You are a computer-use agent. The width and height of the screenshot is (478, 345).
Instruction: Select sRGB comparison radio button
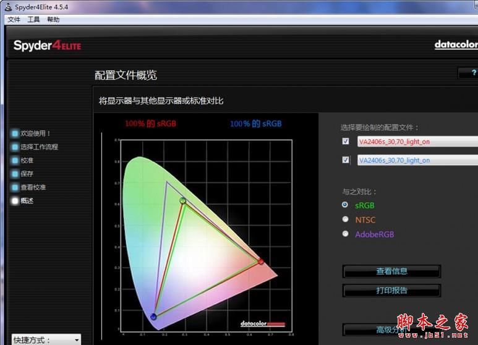[x=345, y=205]
